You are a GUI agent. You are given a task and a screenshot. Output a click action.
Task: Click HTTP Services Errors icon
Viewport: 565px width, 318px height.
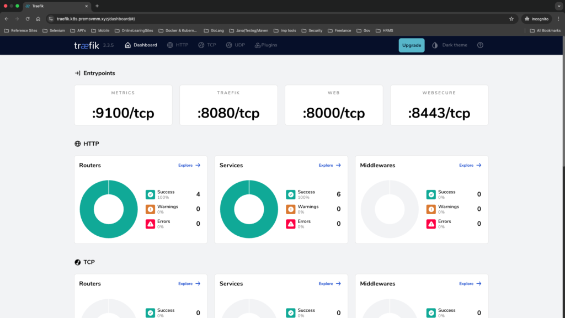pyautogui.click(x=291, y=224)
